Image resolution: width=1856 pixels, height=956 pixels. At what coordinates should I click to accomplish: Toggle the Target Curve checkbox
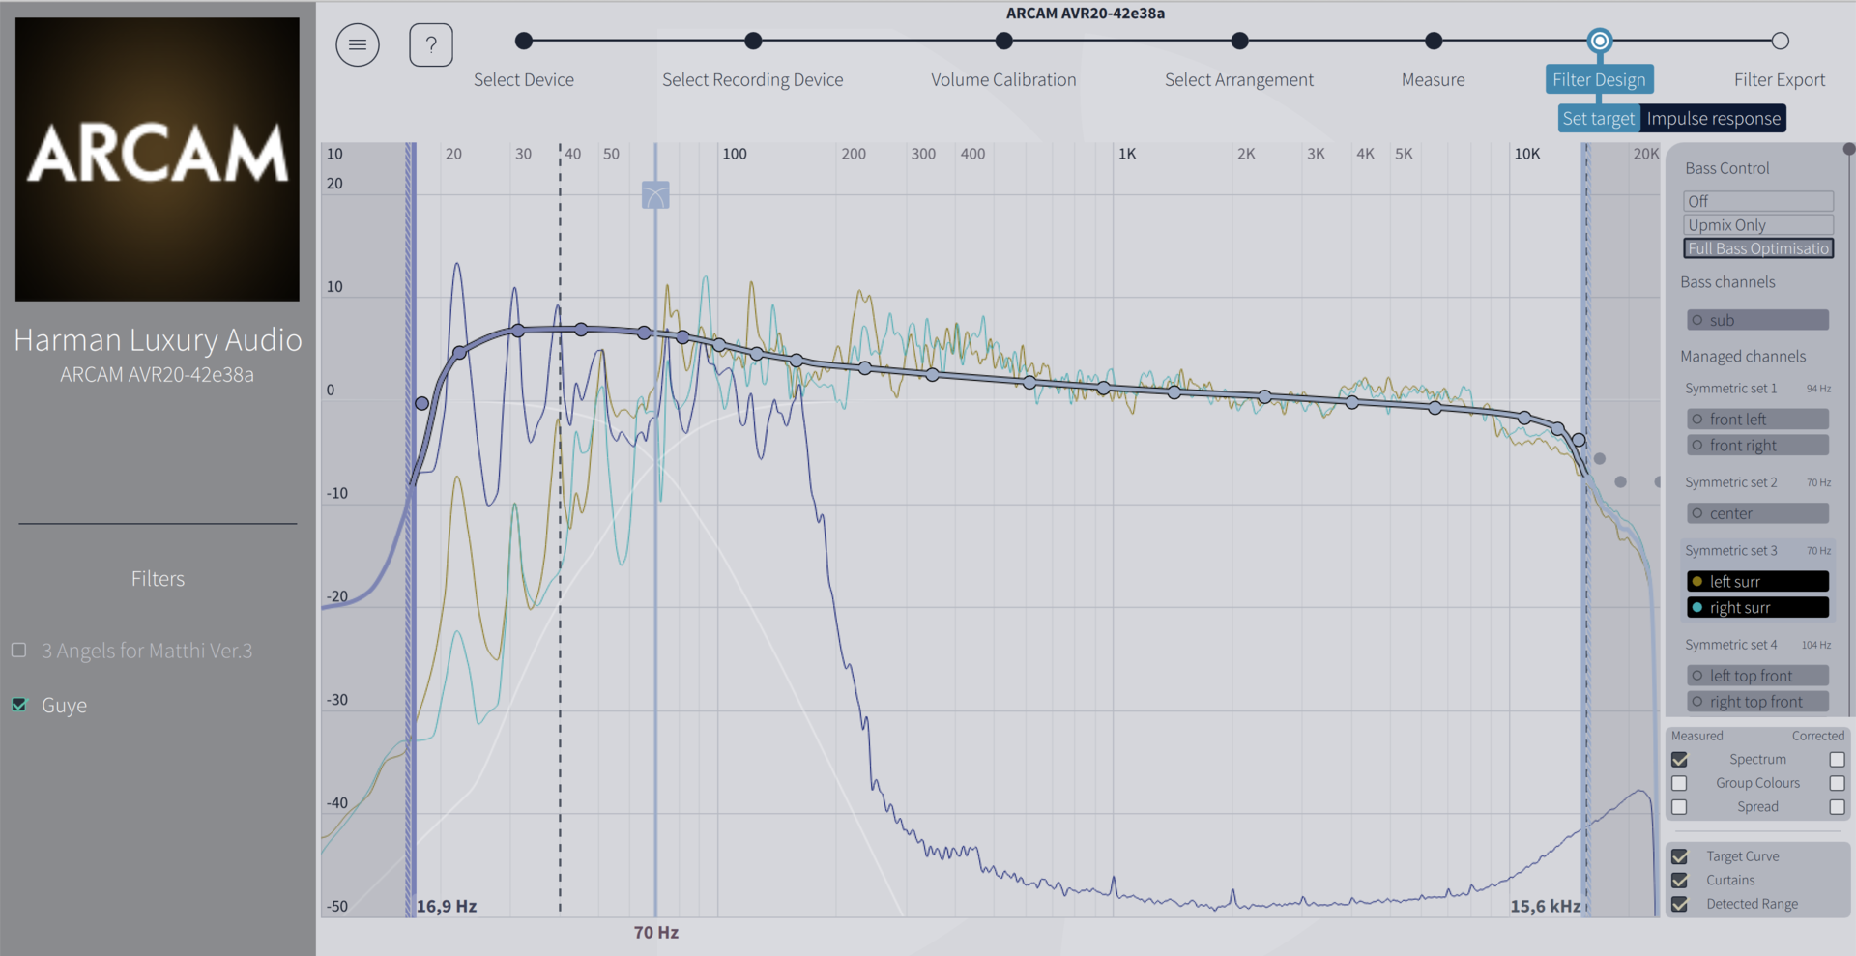coord(1679,856)
